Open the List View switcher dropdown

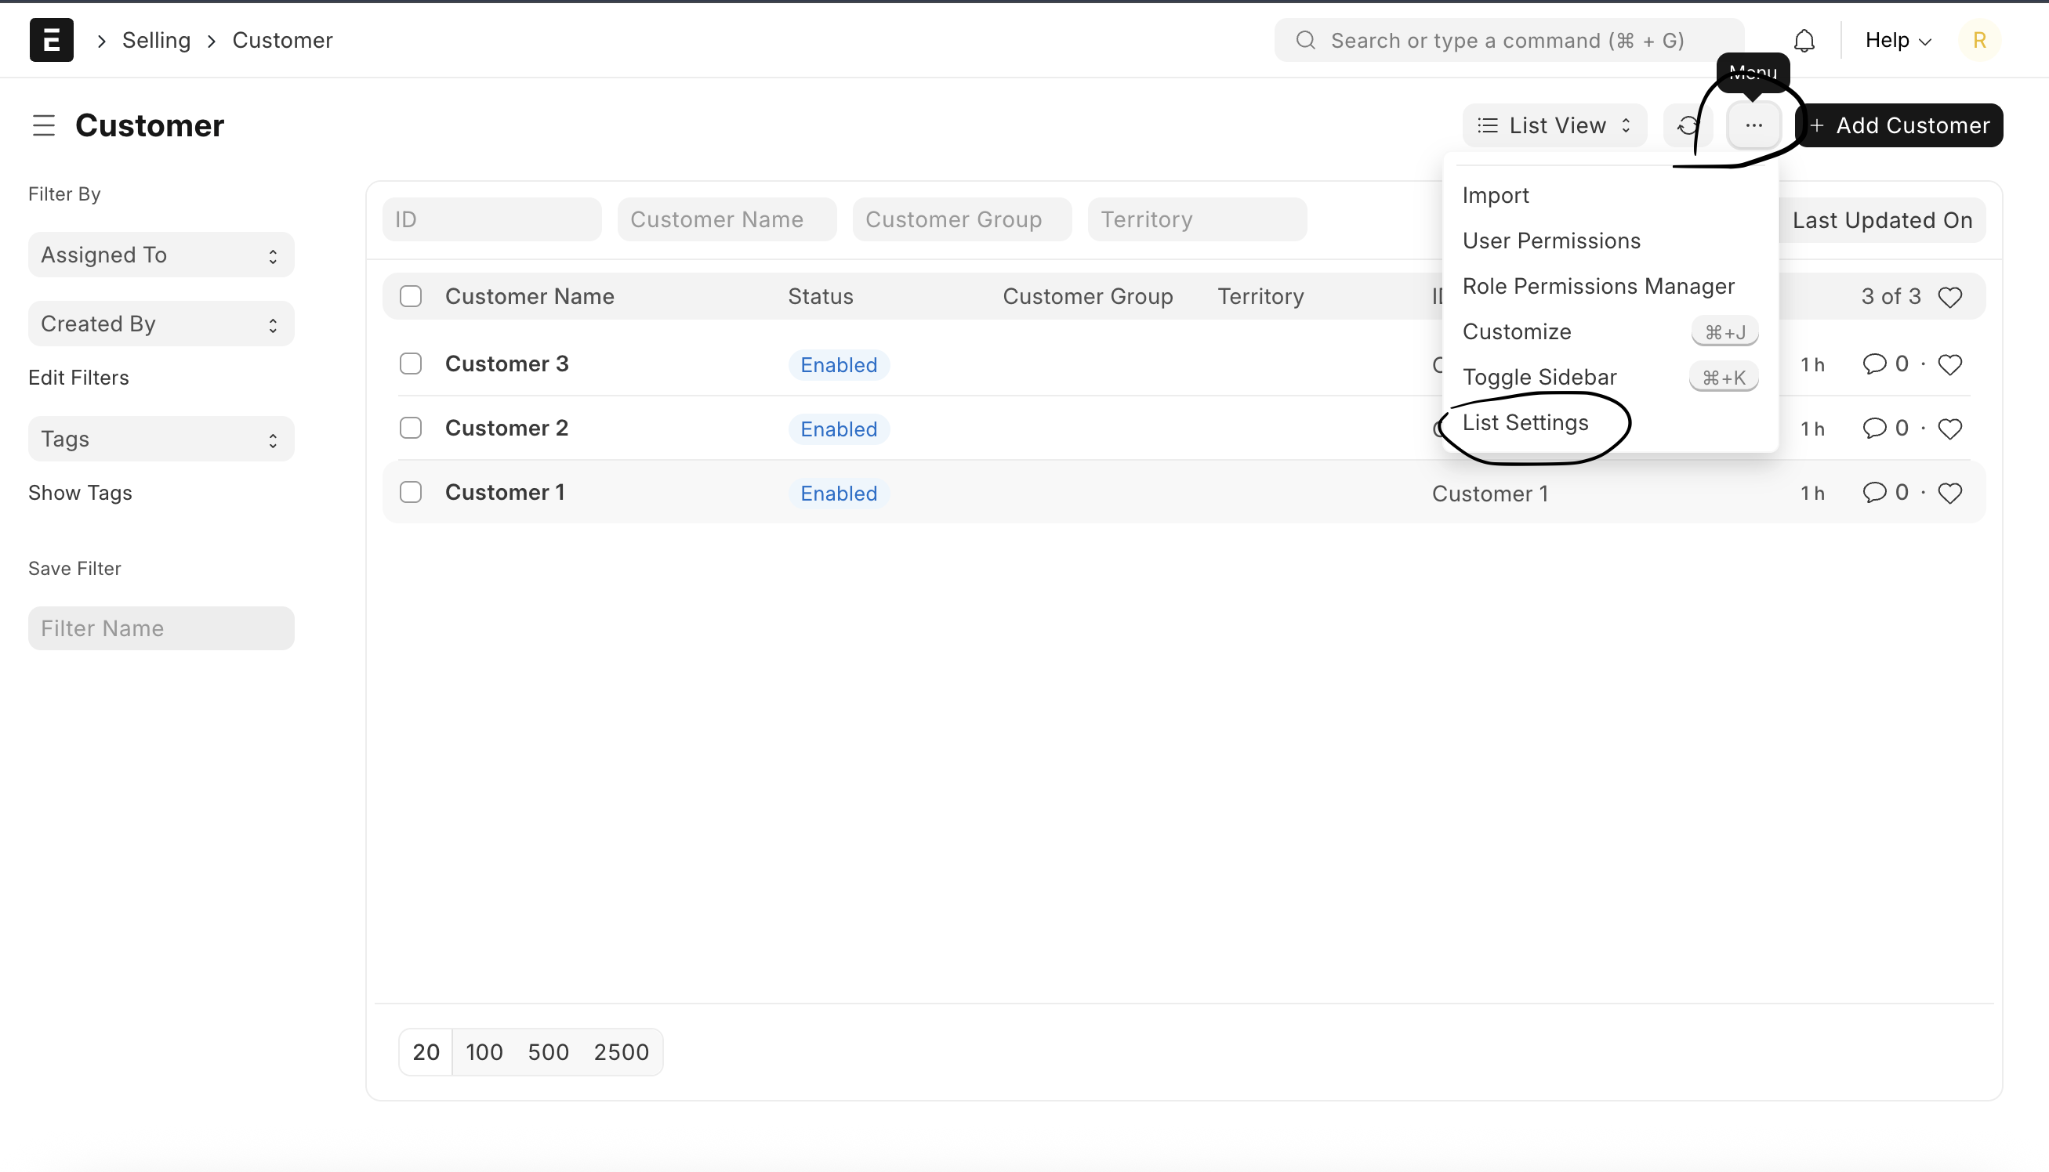pos(1554,125)
